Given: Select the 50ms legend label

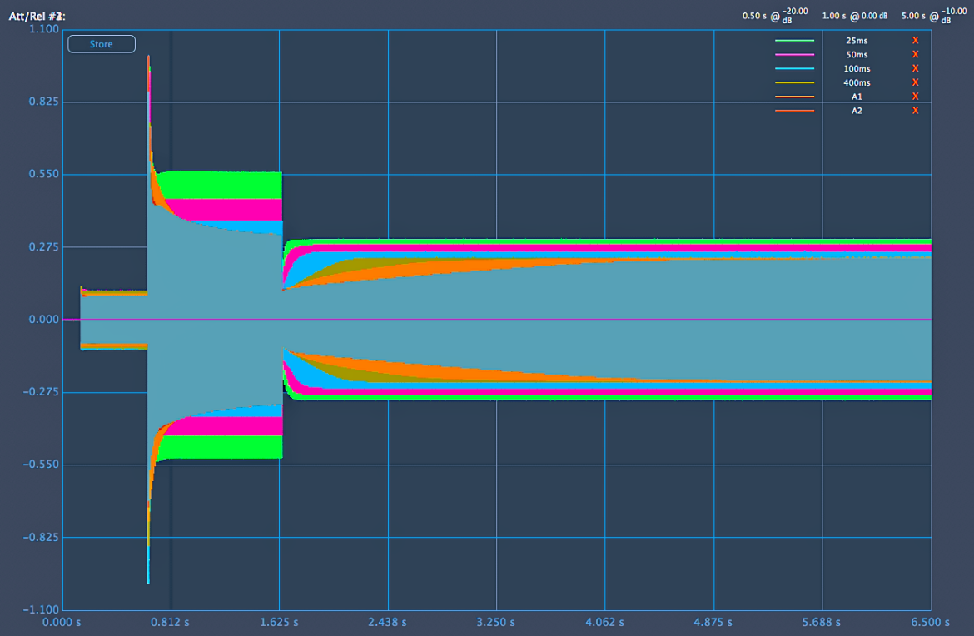Looking at the screenshot, I should pos(857,55).
